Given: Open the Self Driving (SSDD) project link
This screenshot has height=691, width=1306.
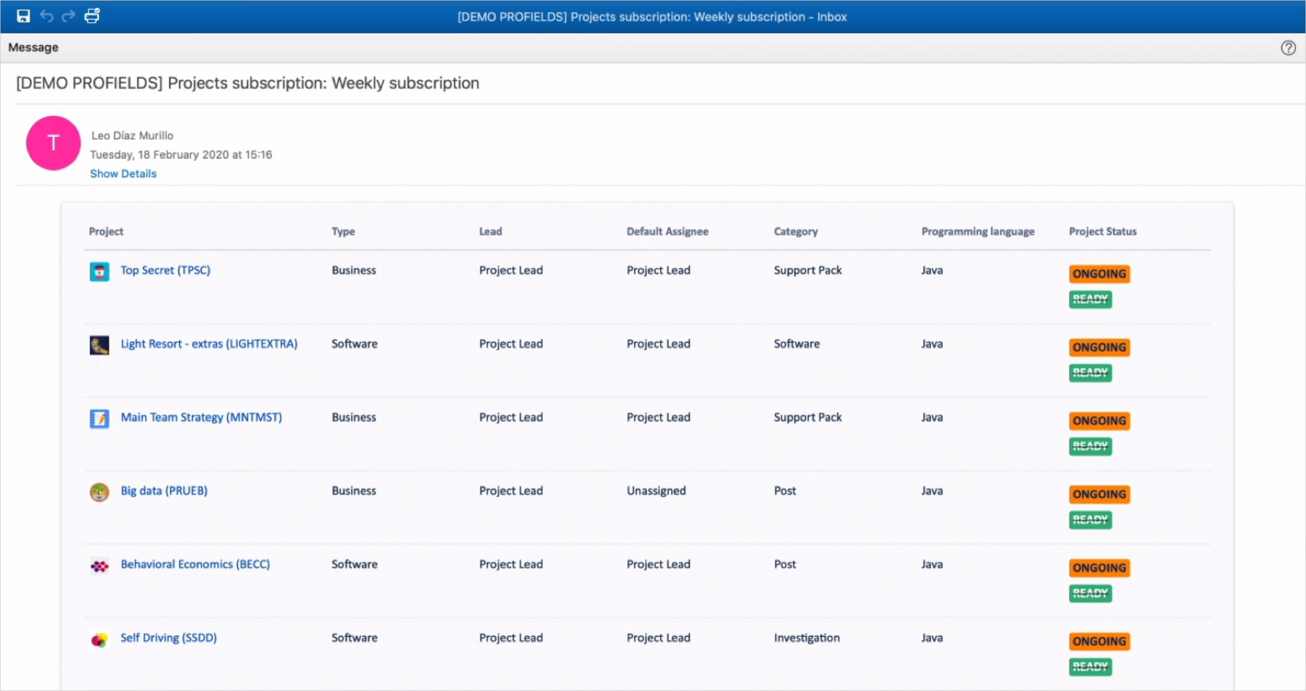Looking at the screenshot, I should [168, 637].
